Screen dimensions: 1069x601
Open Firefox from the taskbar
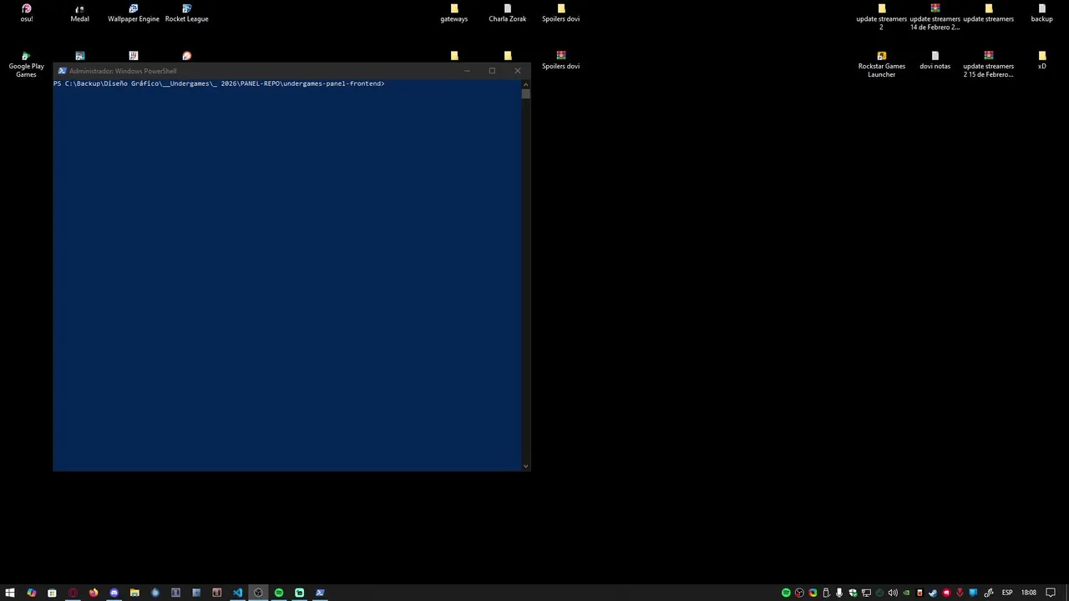point(94,593)
